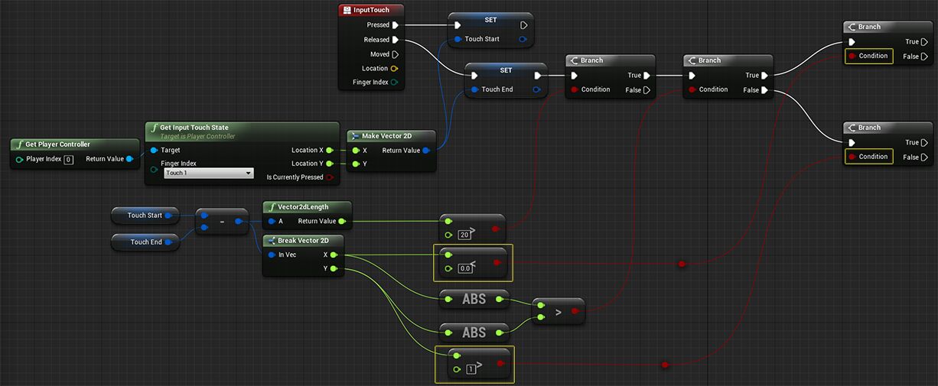Click the 20 value field on greater-than node
Viewport: 938px width, 386px height.
pos(464,235)
